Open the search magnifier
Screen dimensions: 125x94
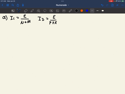point(13,5)
